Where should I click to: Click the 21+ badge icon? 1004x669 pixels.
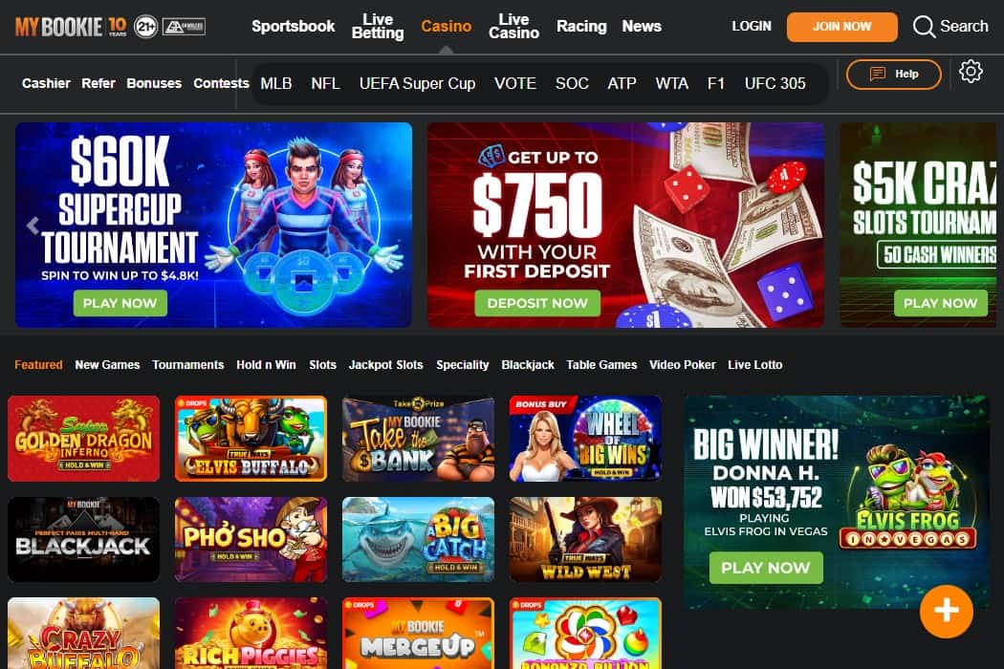[x=145, y=27]
